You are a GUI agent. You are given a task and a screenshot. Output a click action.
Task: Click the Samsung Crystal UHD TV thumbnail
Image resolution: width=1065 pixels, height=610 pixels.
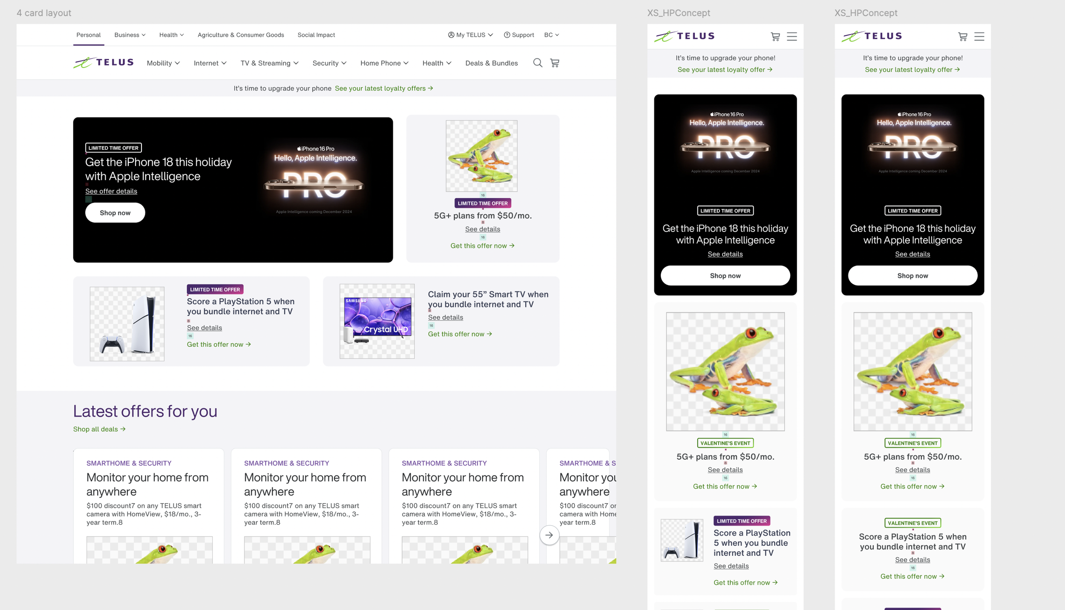tap(377, 321)
